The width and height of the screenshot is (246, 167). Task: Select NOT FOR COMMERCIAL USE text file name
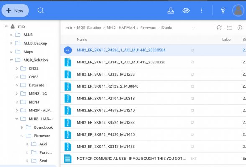(x=131, y=159)
